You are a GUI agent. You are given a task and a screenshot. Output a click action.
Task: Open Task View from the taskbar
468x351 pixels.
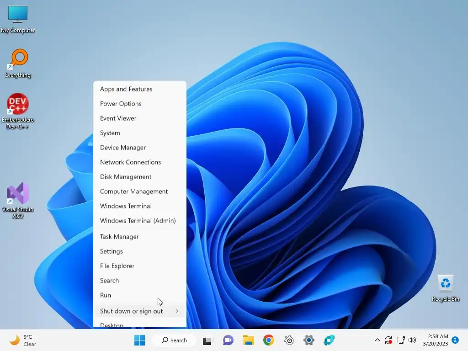(x=207, y=340)
